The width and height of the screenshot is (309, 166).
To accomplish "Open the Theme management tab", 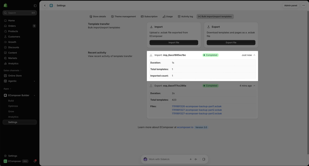I will 123,17.
